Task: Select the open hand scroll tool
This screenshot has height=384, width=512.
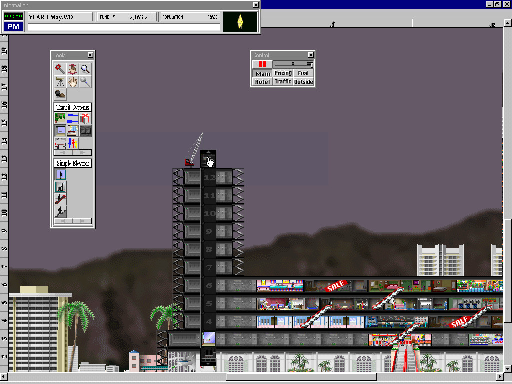Action: 73,82
